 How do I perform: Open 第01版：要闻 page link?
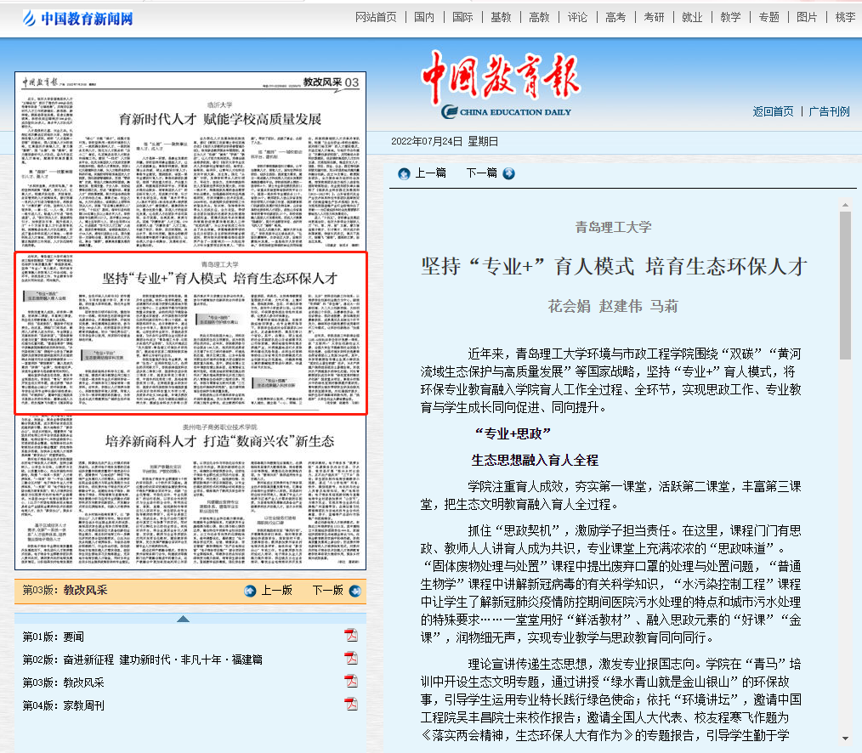coord(53,637)
